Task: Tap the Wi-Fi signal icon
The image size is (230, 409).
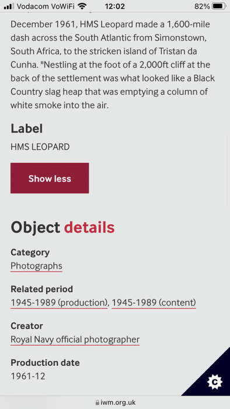Action: click(x=82, y=6)
